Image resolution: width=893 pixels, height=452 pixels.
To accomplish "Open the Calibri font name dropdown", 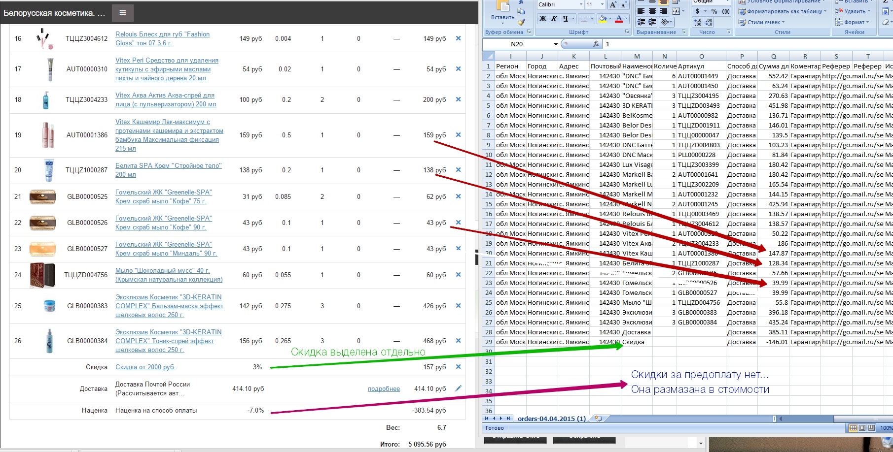I will 580,4.
